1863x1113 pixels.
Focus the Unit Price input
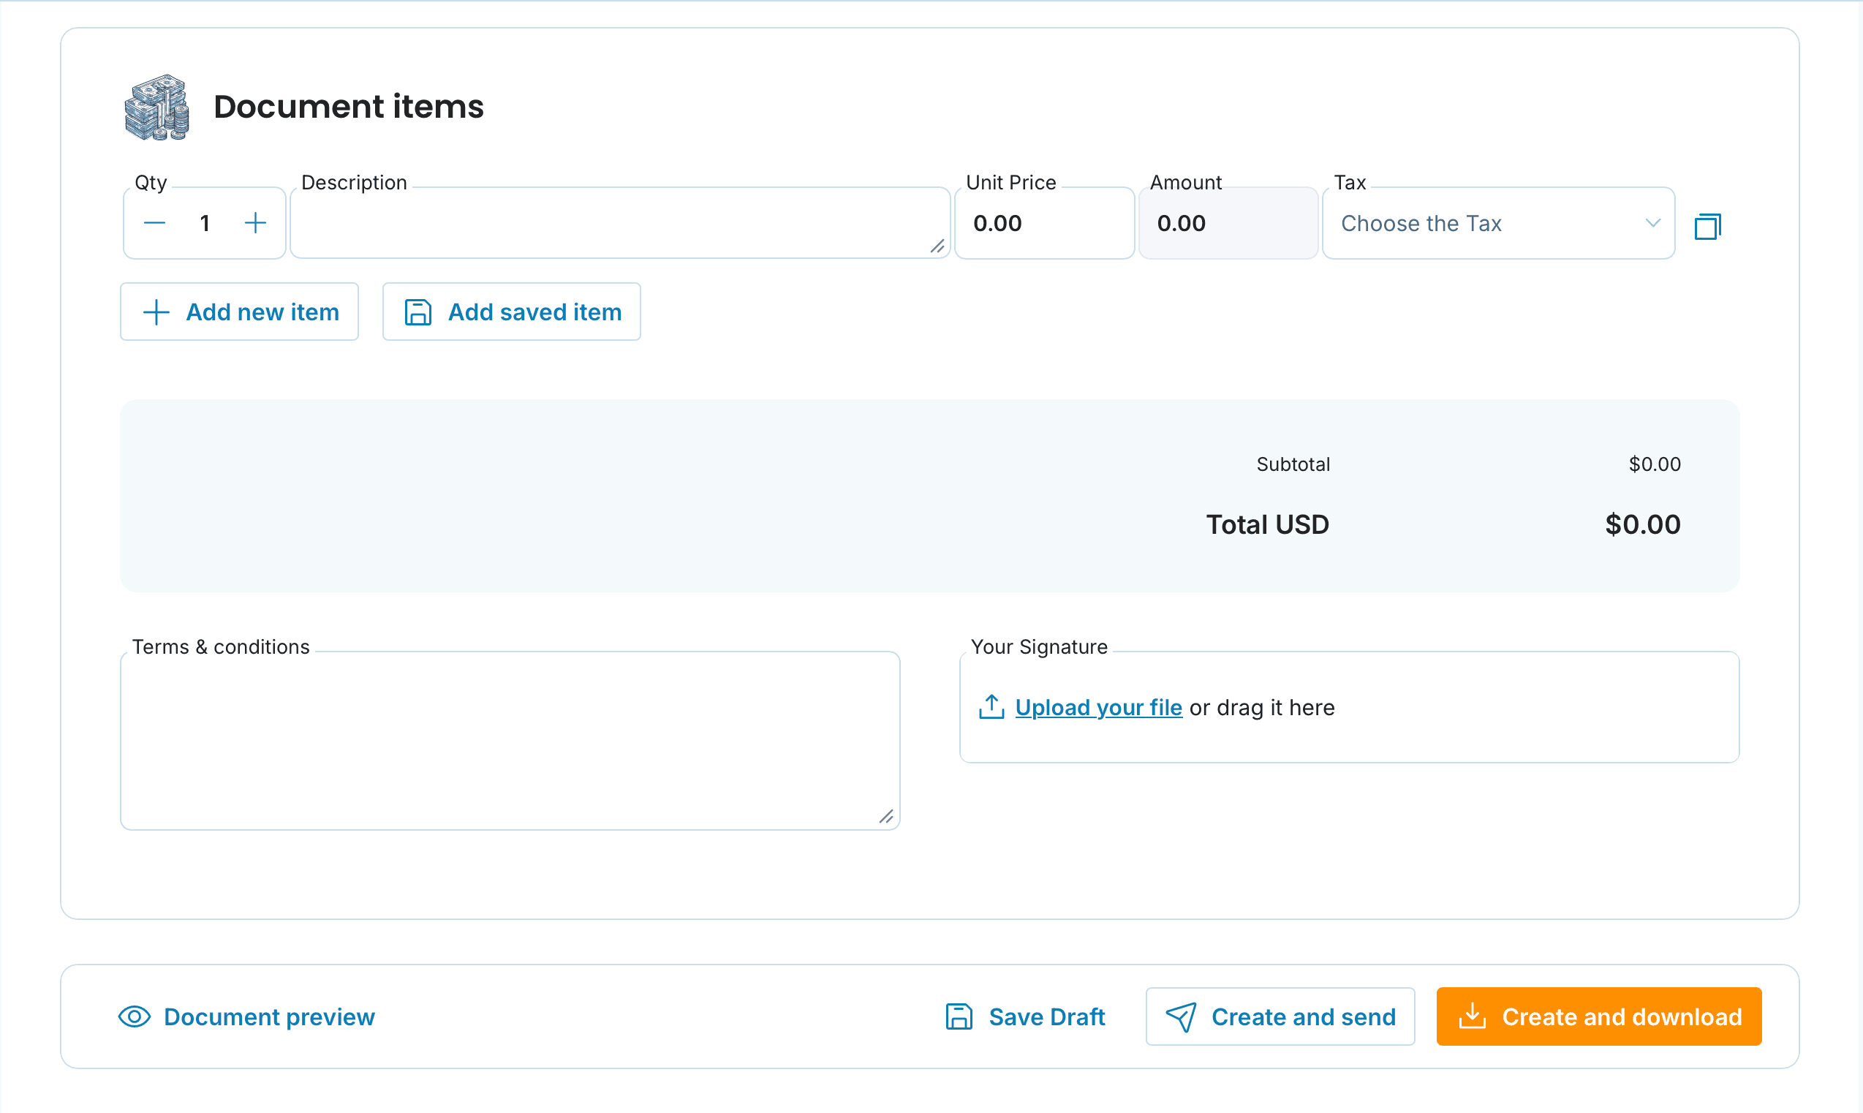1044,223
